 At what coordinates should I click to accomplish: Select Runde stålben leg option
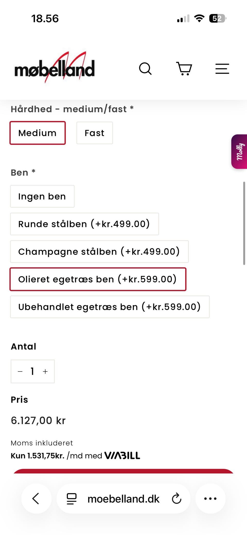coord(84,224)
